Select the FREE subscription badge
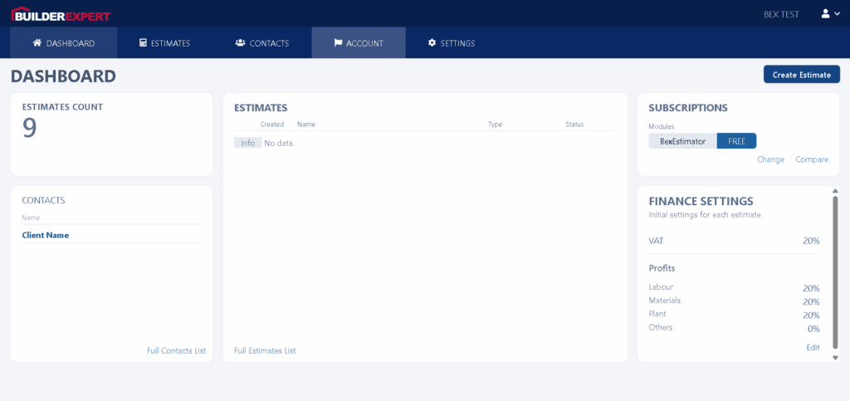The height and width of the screenshot is (401, 850). coord(736,141)
